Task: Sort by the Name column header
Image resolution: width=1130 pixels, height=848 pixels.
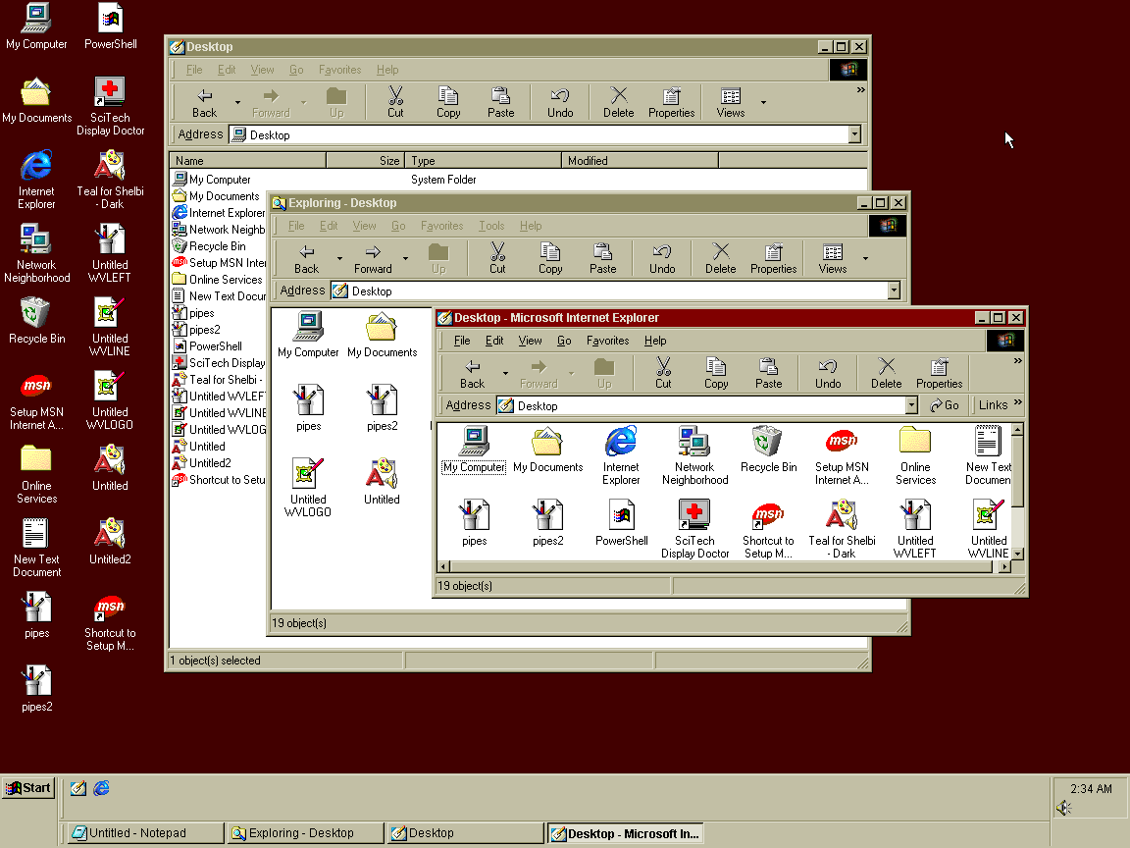Action: pos(248,161)
